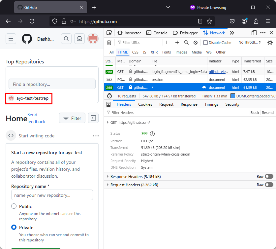Show All request types
The width and height of the screenshot is (276, 249).
tap(111, 52)
